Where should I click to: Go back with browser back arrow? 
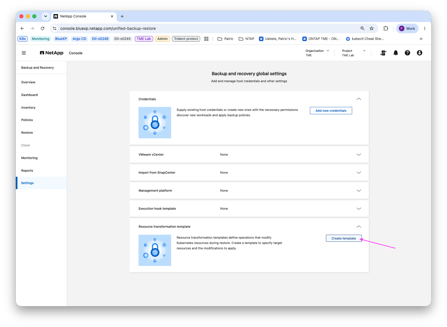pyautogui.click(x=23, y=28)
